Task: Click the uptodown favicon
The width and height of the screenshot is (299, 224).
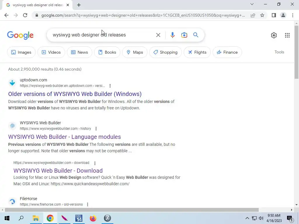Action: point(12,83)
